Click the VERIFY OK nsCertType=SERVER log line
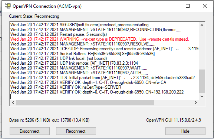Screen dimensions: 214x139 pos(66,87)
